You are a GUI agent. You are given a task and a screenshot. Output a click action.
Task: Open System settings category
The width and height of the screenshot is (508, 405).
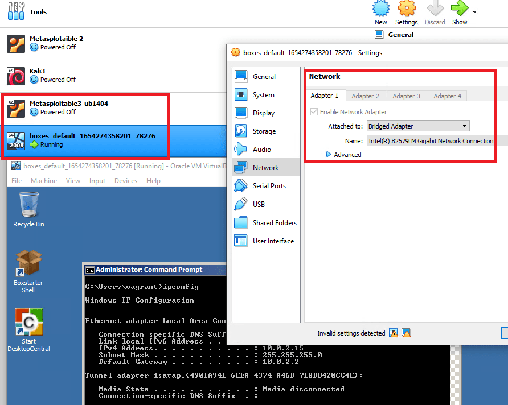[x=267, y=95]
